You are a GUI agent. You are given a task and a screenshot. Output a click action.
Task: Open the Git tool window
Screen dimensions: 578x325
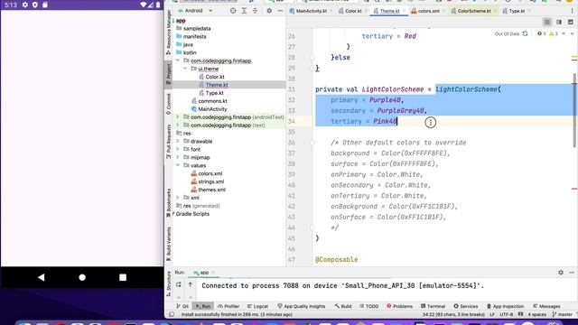coord(182,306)
